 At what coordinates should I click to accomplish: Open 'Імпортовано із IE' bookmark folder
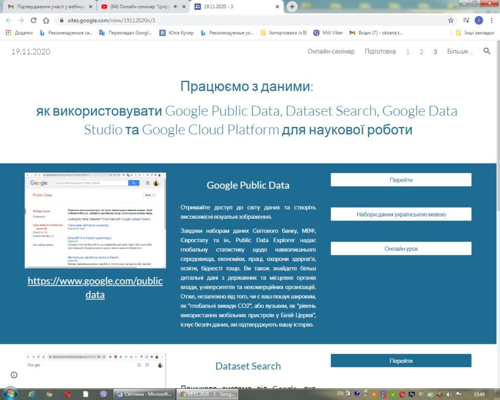tap(284, 33)
